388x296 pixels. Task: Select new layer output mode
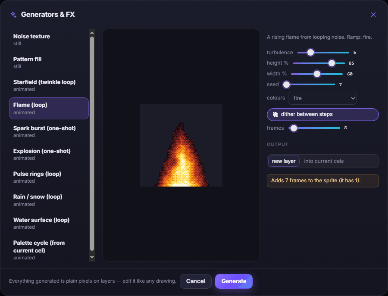[x=284, y=161]
